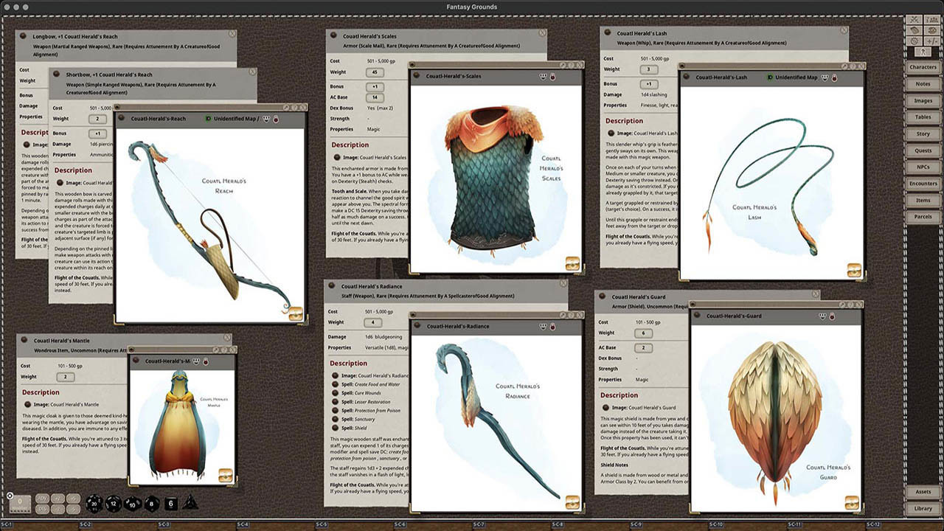Open NPCs from the sidebar

(923, 167)
